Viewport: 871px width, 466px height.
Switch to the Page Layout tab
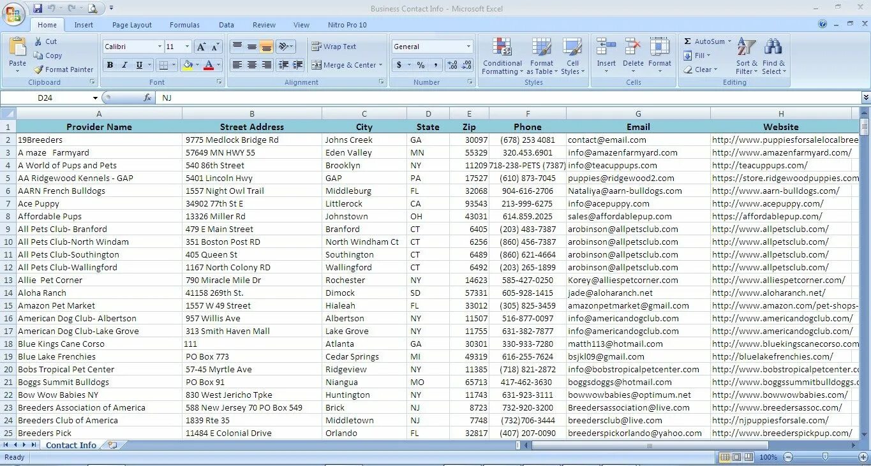[132, 25]
